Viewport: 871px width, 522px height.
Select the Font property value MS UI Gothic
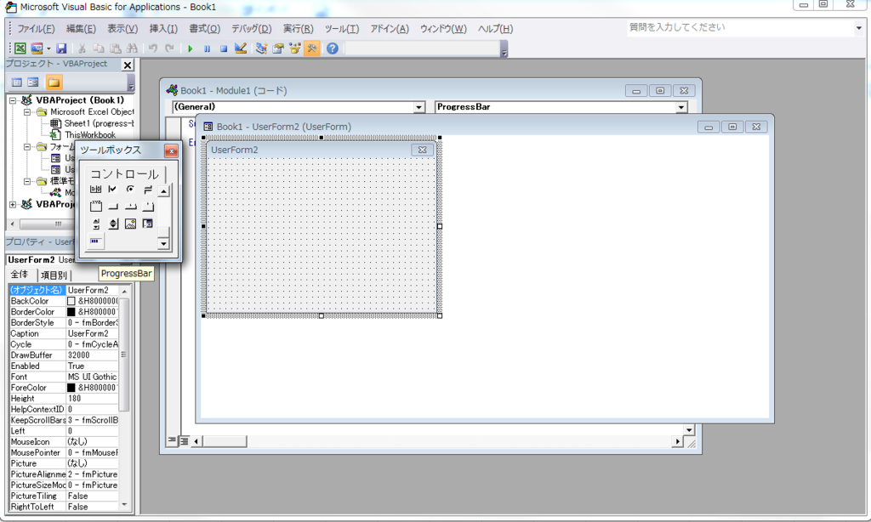tap(92, 377)
